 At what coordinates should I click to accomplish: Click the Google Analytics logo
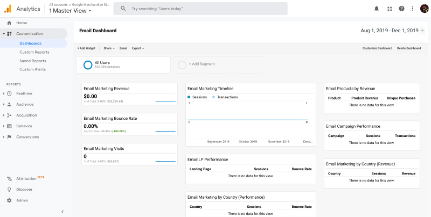8,9
